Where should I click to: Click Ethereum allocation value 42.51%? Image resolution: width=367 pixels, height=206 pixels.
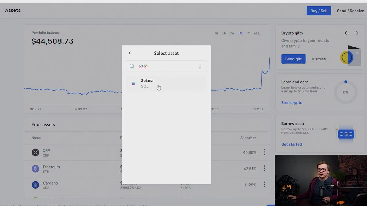pyautogui.click(x=250, y=169)
